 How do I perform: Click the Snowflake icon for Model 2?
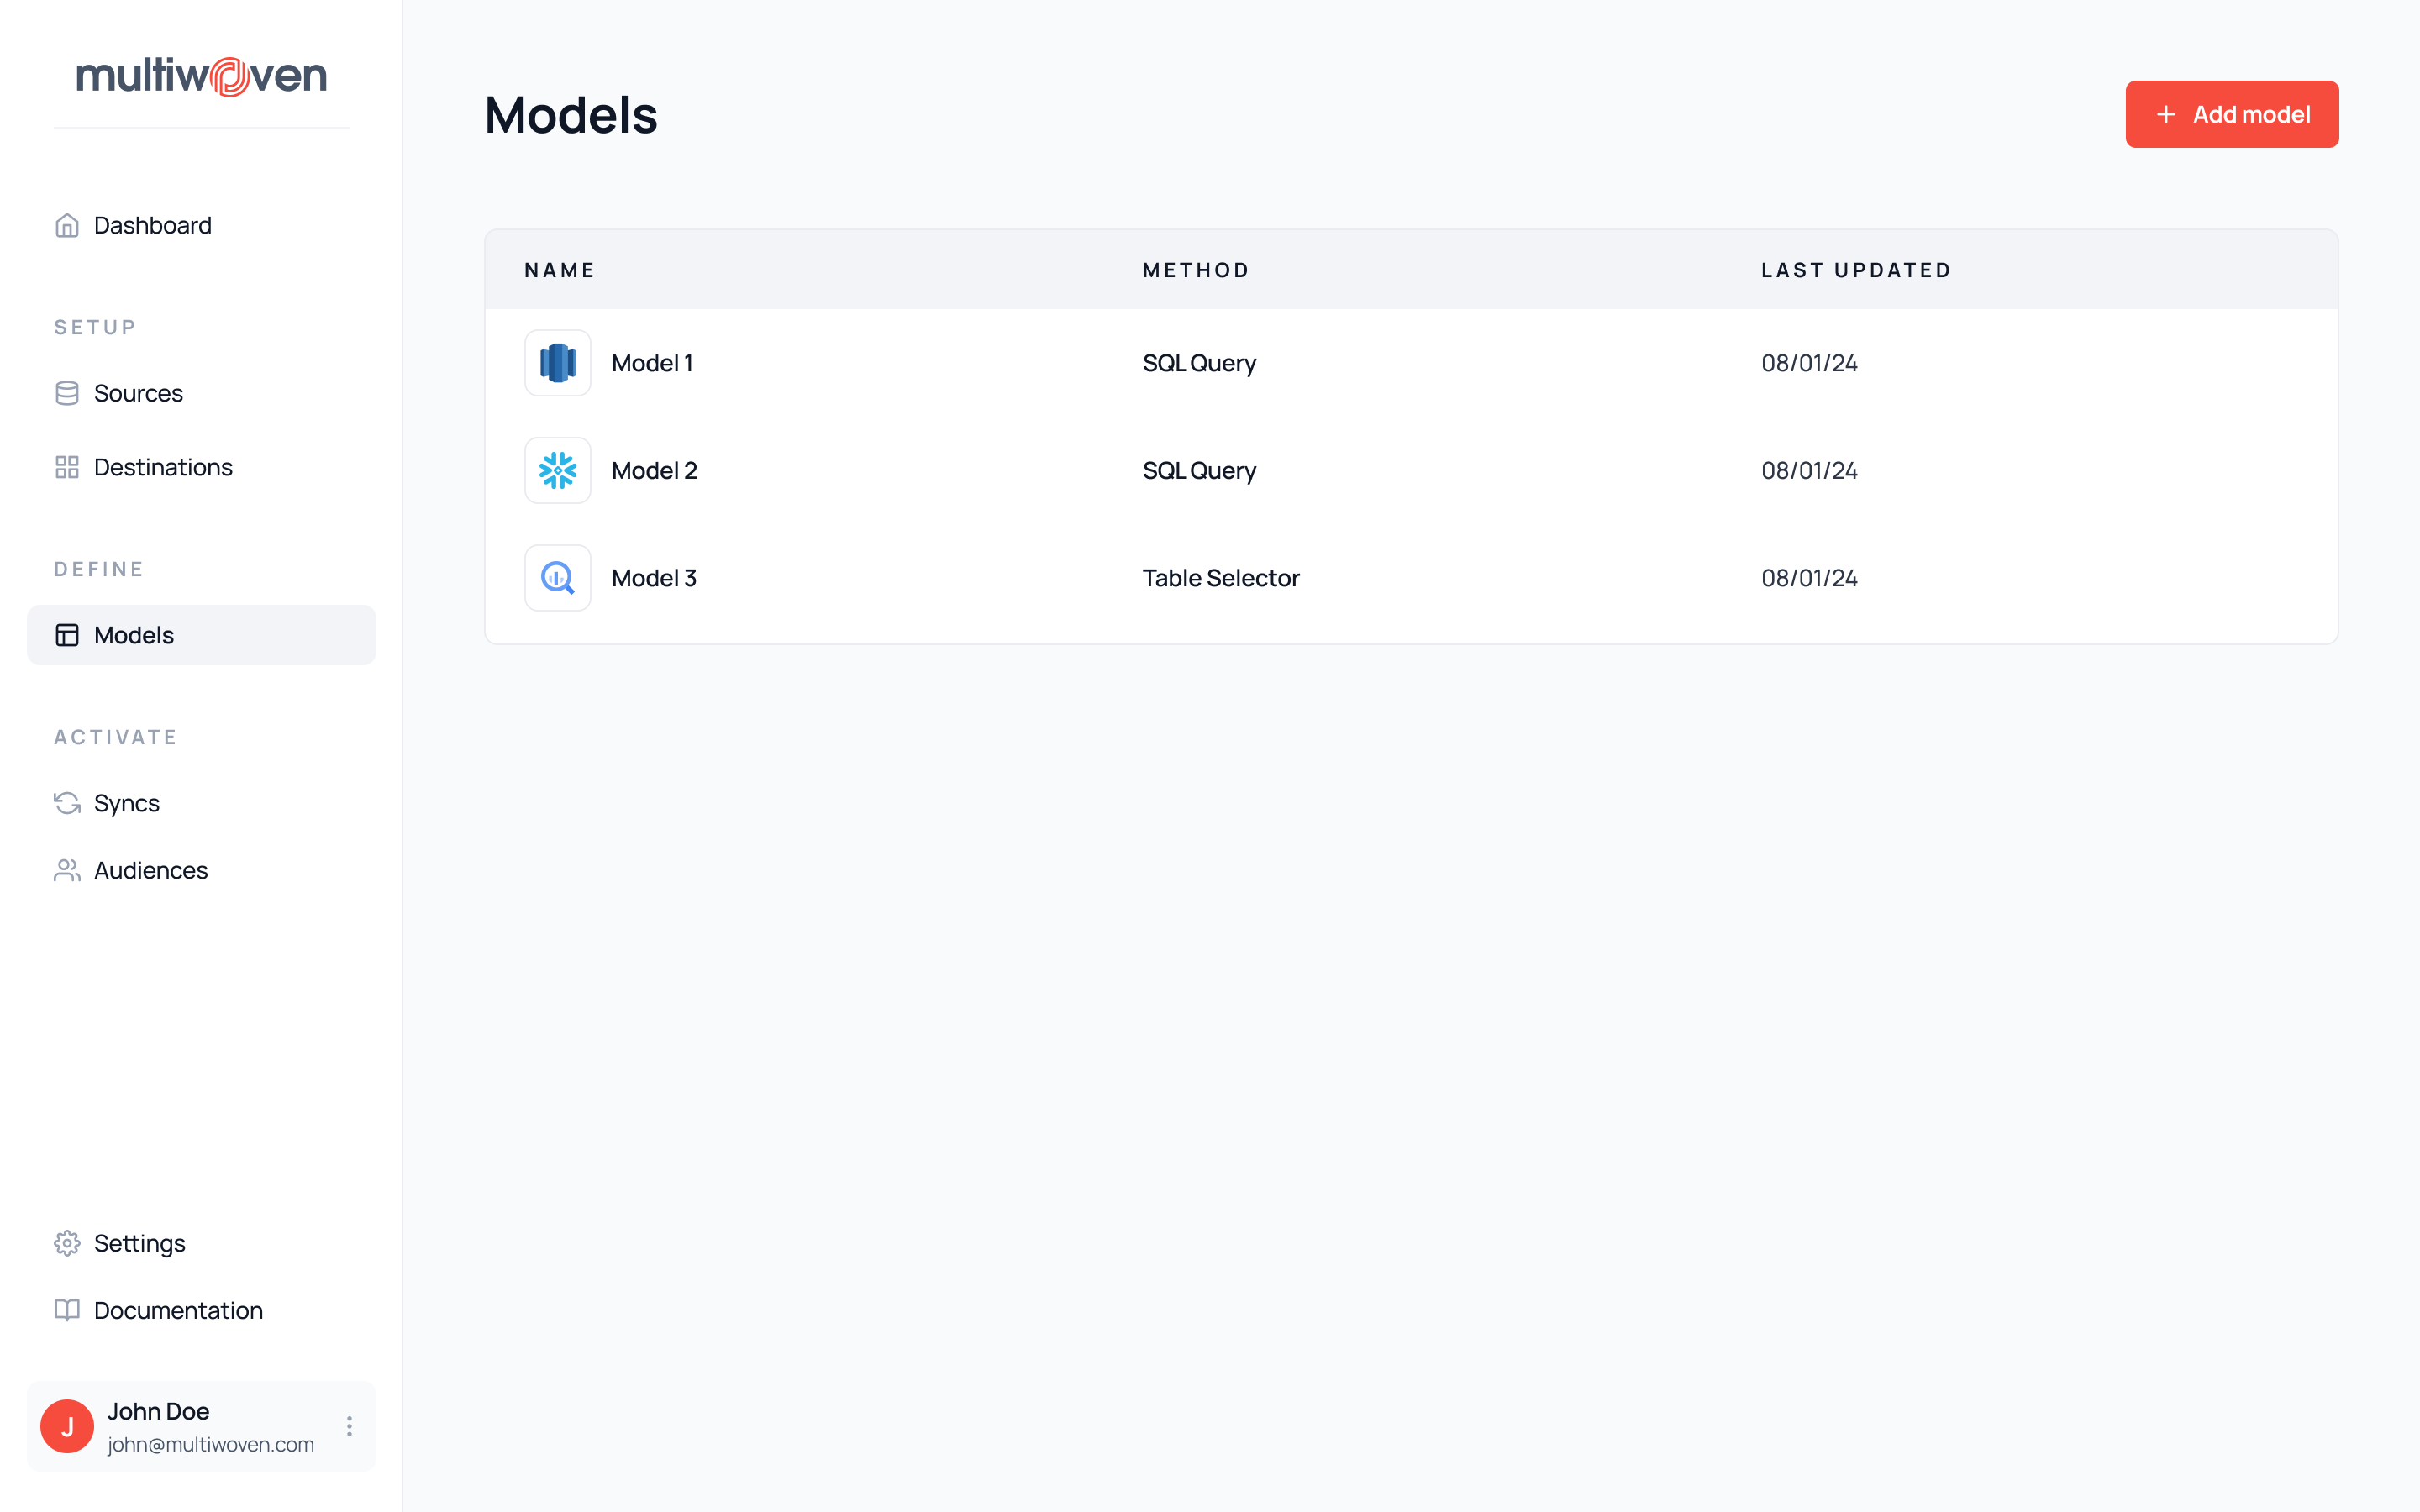click(x=557, y=470)
